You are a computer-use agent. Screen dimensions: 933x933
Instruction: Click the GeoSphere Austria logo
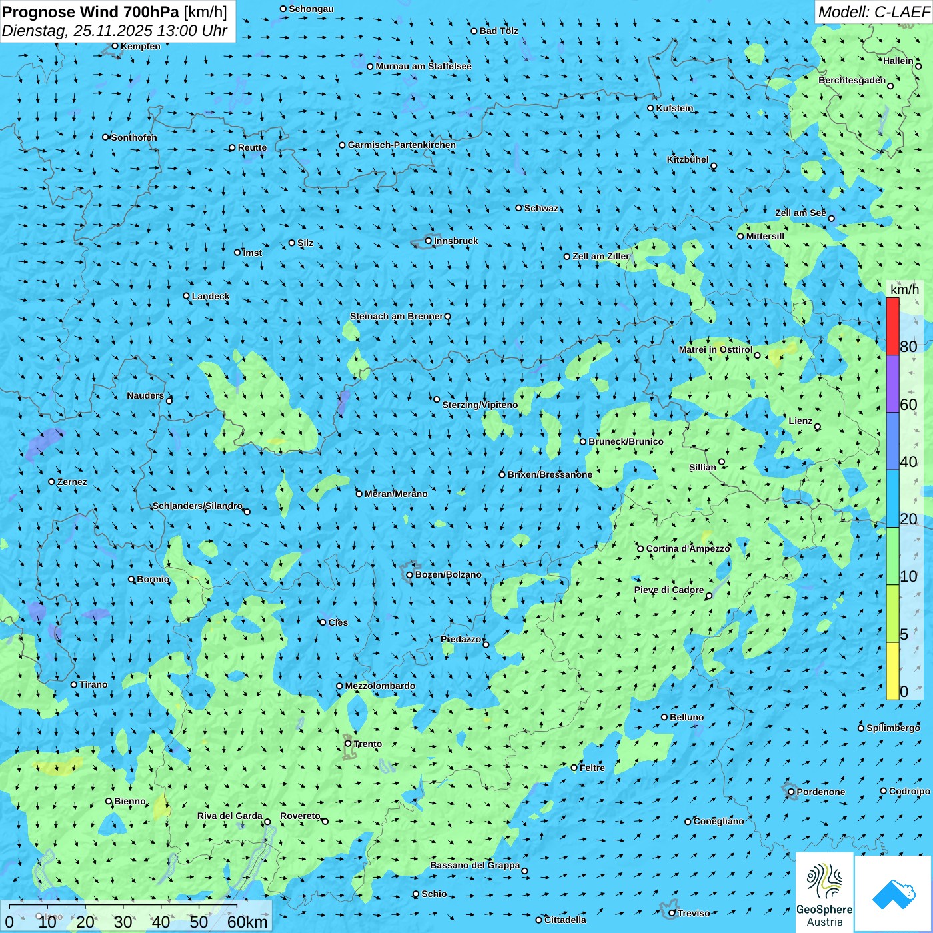pos(824,891)
